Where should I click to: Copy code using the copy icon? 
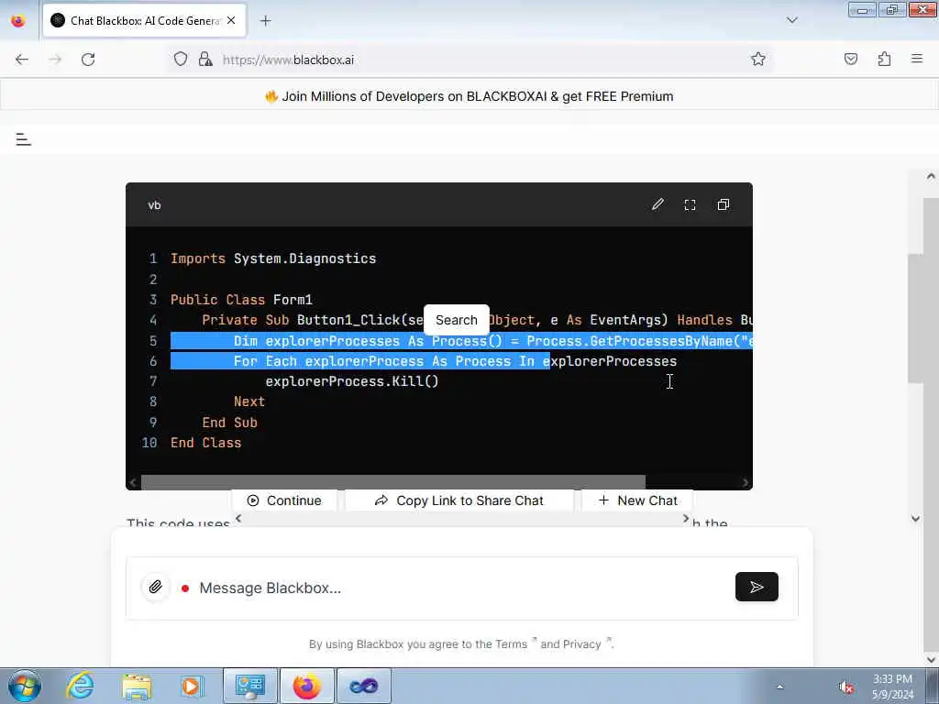point(723,204)
